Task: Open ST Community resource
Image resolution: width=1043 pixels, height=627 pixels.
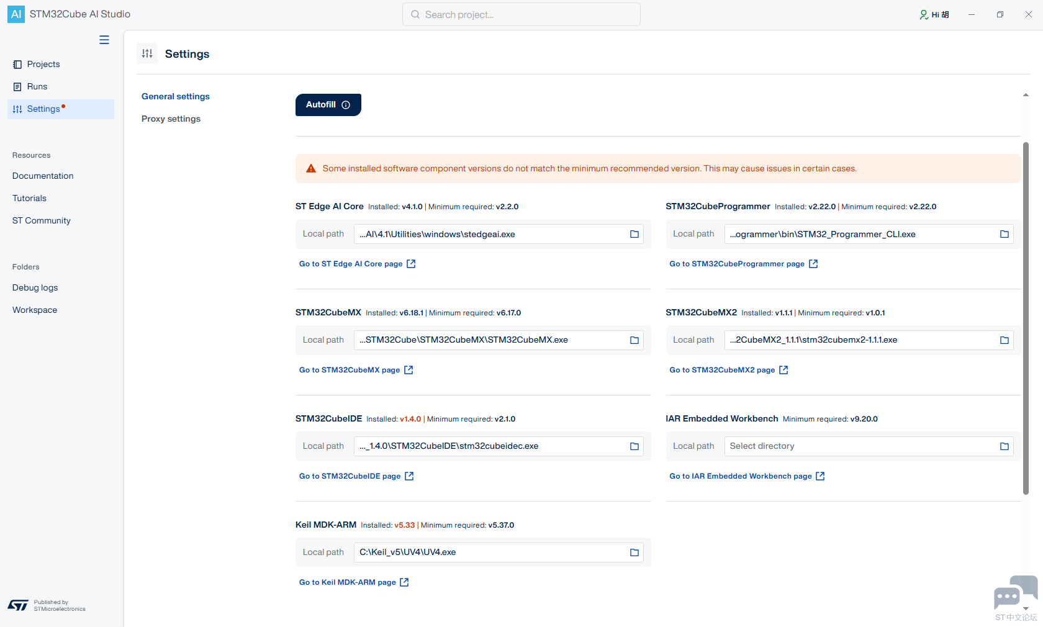Action: [42, 220]
